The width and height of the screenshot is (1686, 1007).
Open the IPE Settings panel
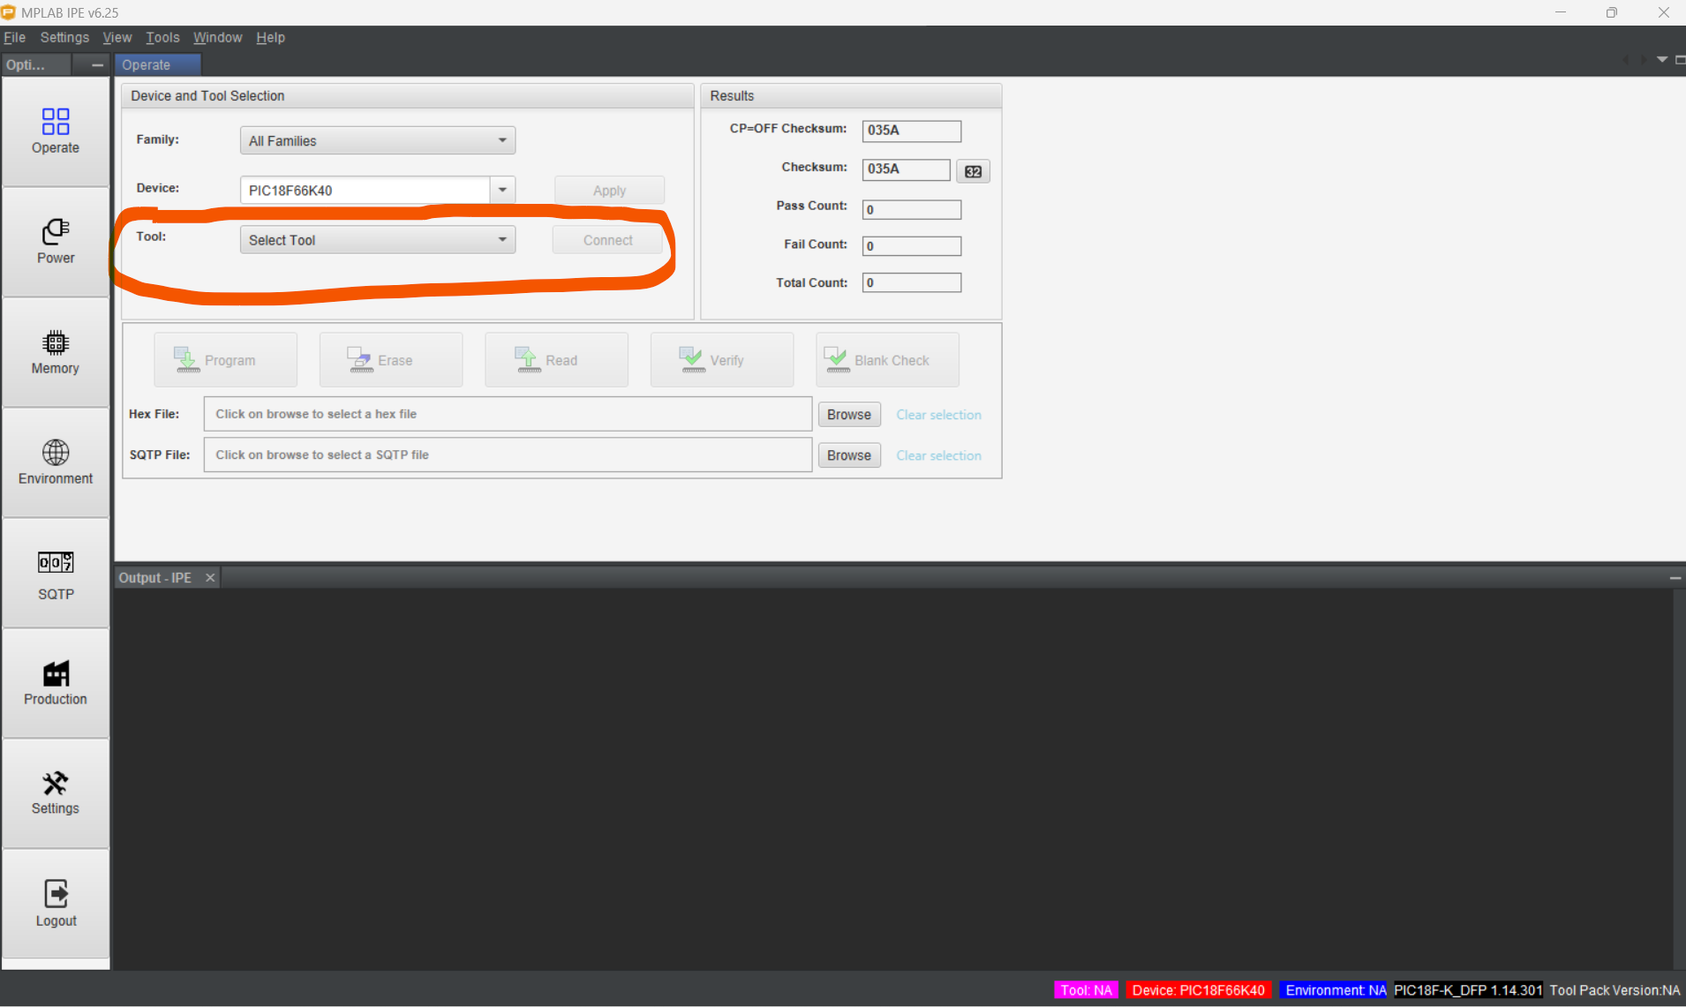coord(55,793)
